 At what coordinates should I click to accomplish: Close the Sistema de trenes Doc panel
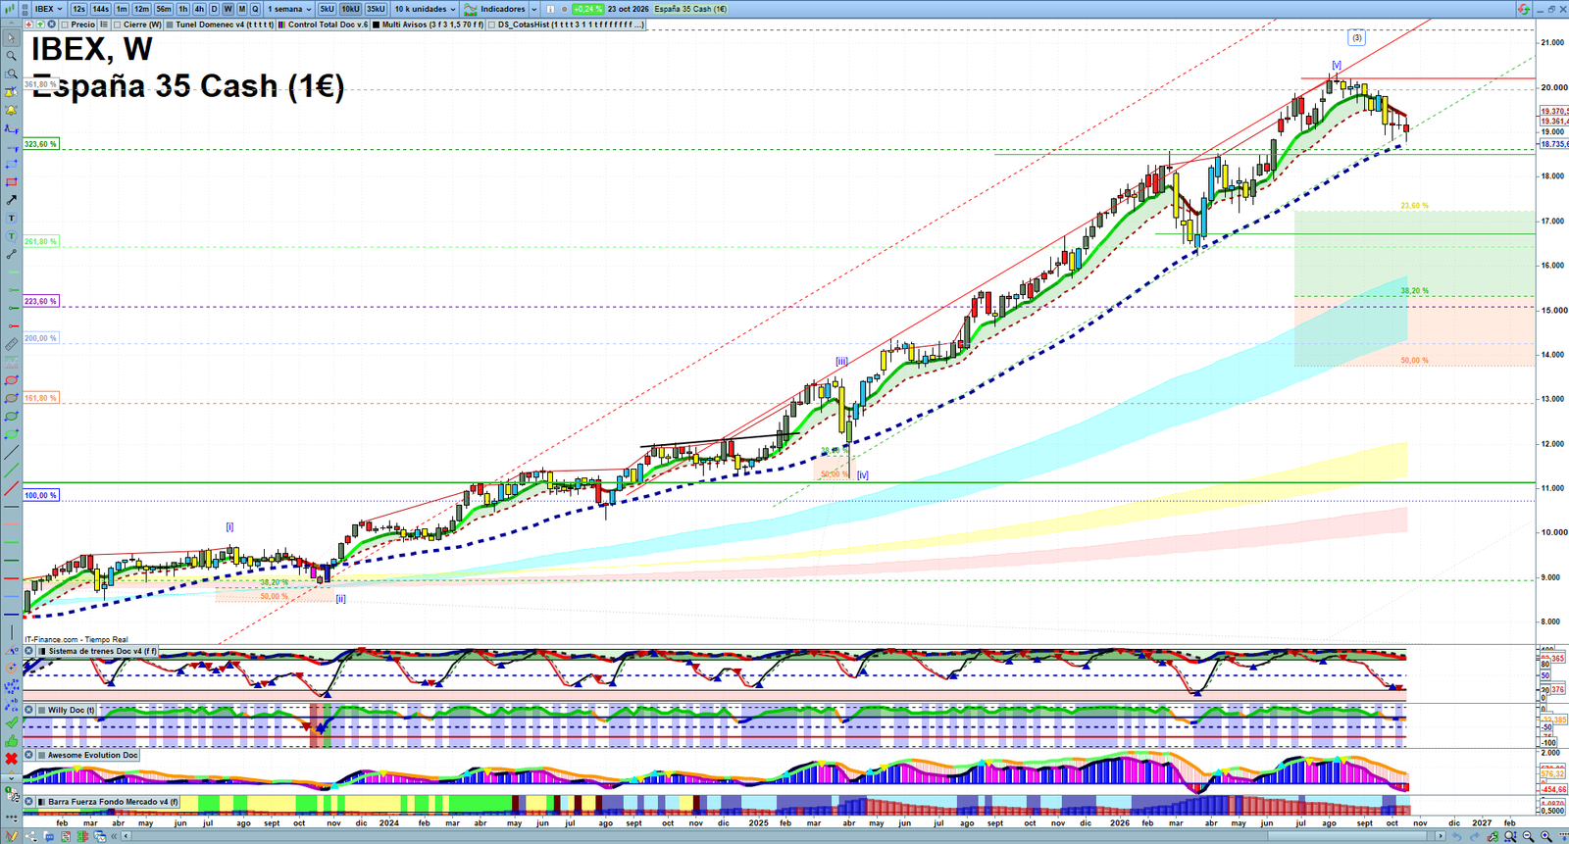tap(29, 651)
